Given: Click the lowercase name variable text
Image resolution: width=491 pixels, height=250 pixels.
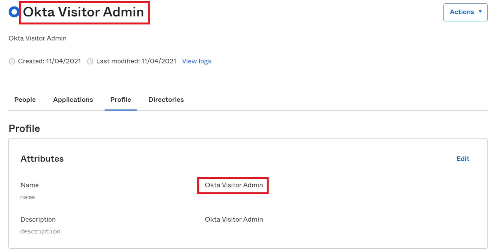Looking at the screenshot, I should (x=28, y=197).
